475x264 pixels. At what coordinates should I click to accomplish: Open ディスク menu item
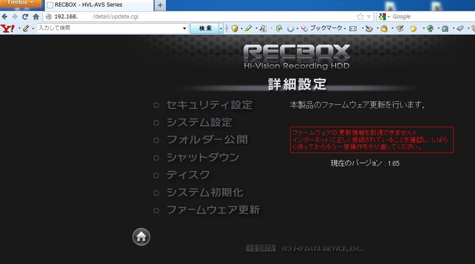(188, 175)
